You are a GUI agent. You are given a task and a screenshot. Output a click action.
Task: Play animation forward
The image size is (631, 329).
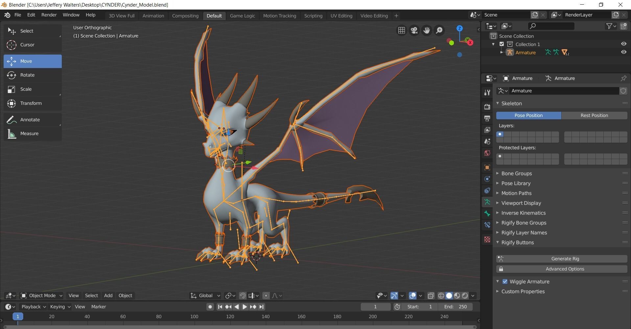coord(245,307)
